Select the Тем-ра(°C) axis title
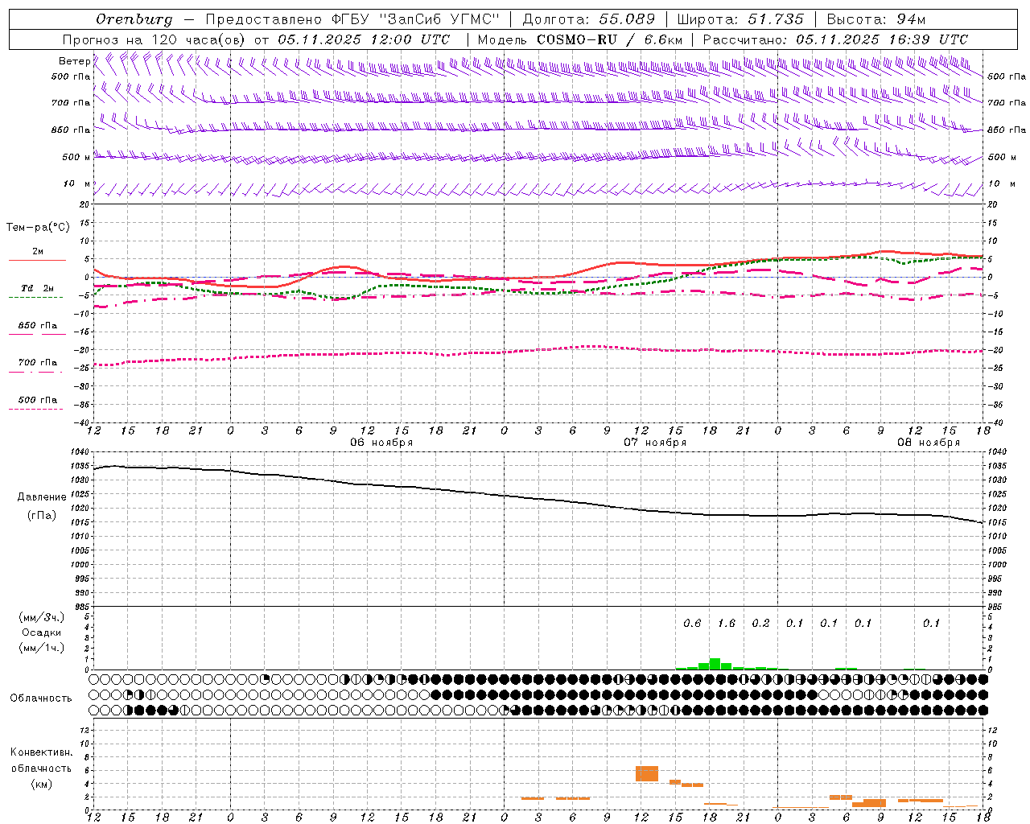 coord(38,228)
